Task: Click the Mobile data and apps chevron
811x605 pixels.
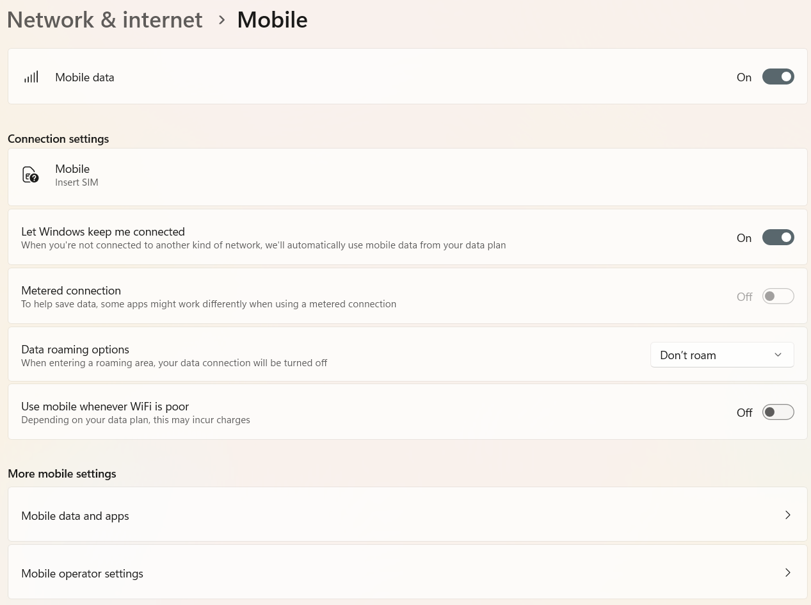Action: pyautogui.click(x=787, y=515)
